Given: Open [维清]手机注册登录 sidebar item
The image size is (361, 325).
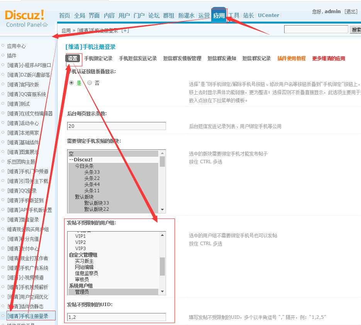Looking at the screenshot, I should 28,316.
